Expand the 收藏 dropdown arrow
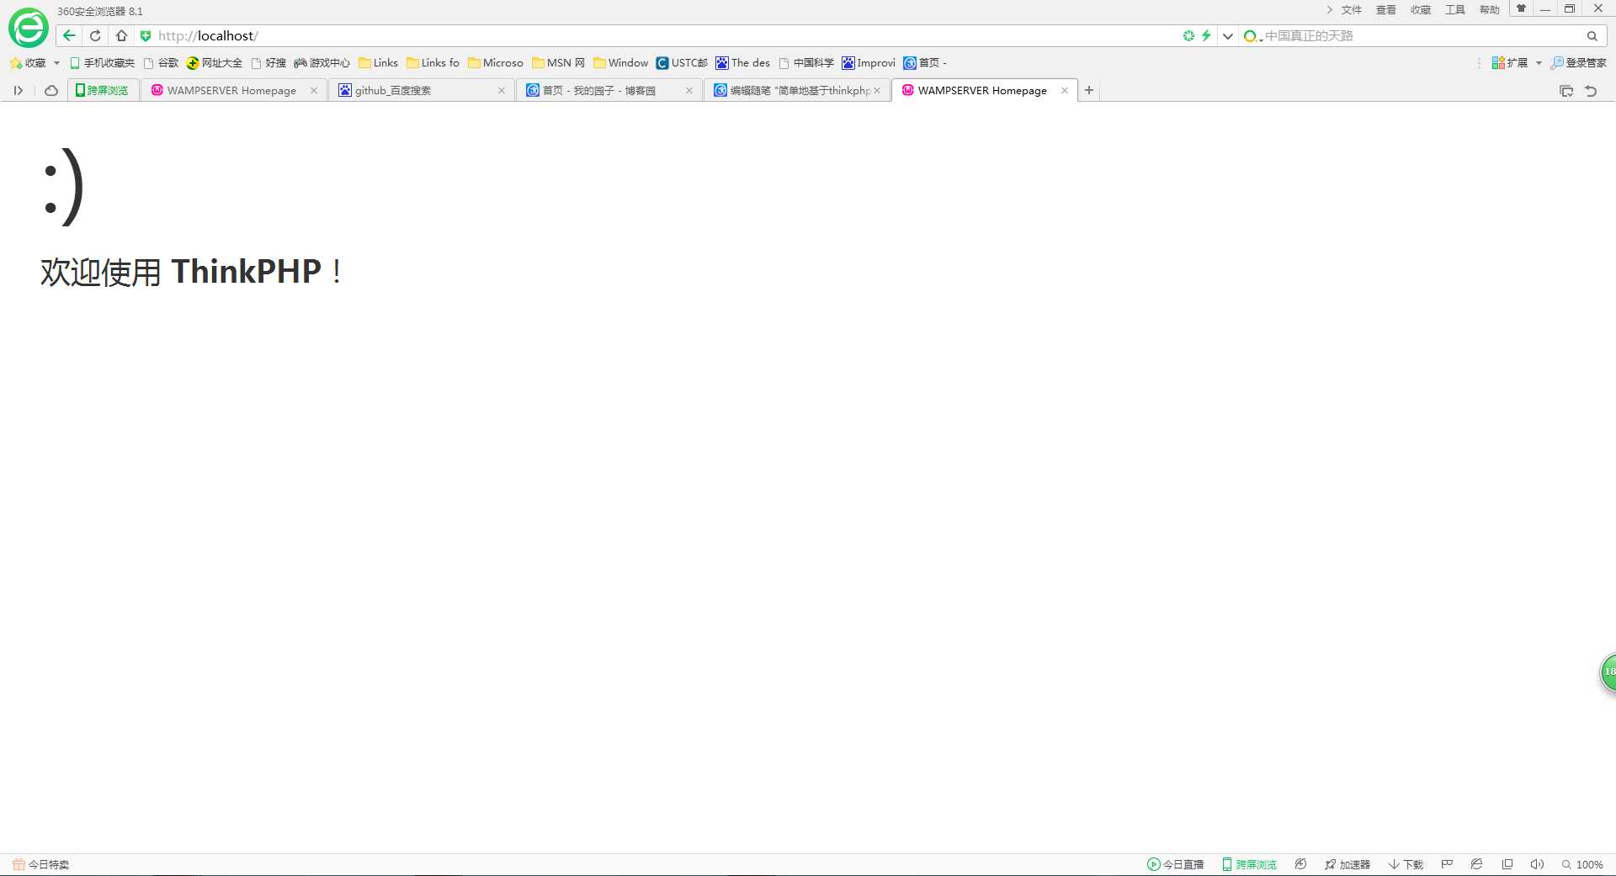1616x876 pixels. pyautogui.click(x=56, y=63)
